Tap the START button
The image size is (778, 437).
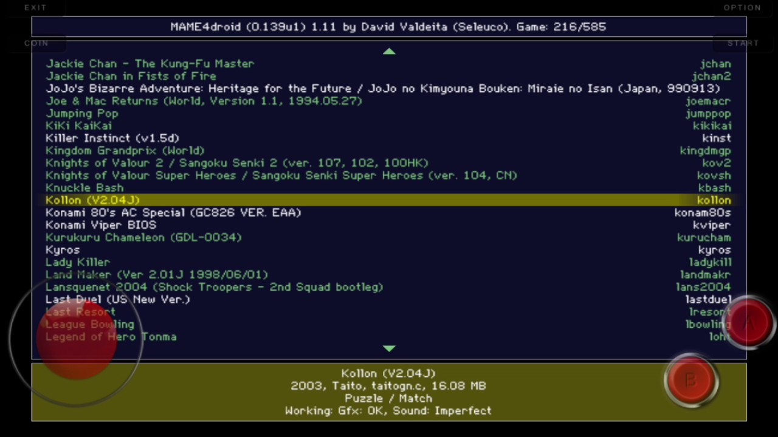(743, 43)
